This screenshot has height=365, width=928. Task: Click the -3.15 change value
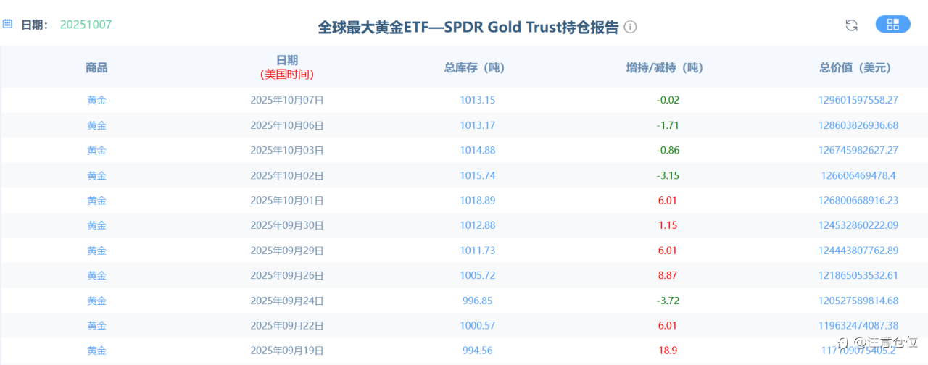pyautogui.click(x=668, y=175)
